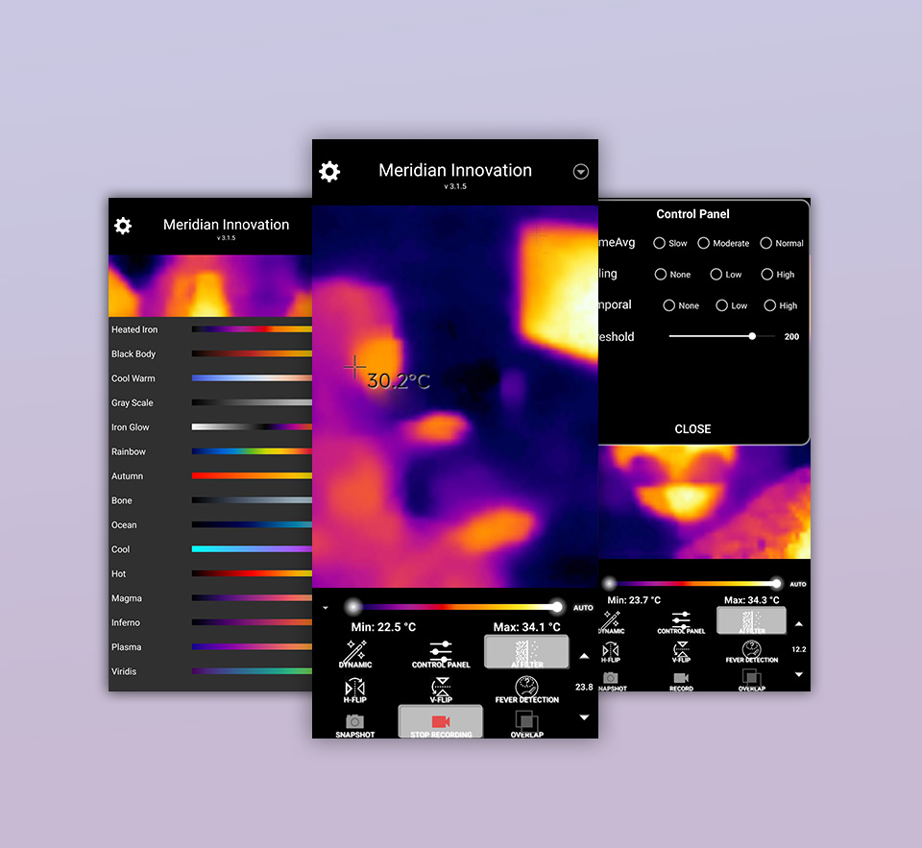The height and width of the screenshot is (848, 922).
Task: Open the settings gear on the center screen
Action: (x=329, y=171)
